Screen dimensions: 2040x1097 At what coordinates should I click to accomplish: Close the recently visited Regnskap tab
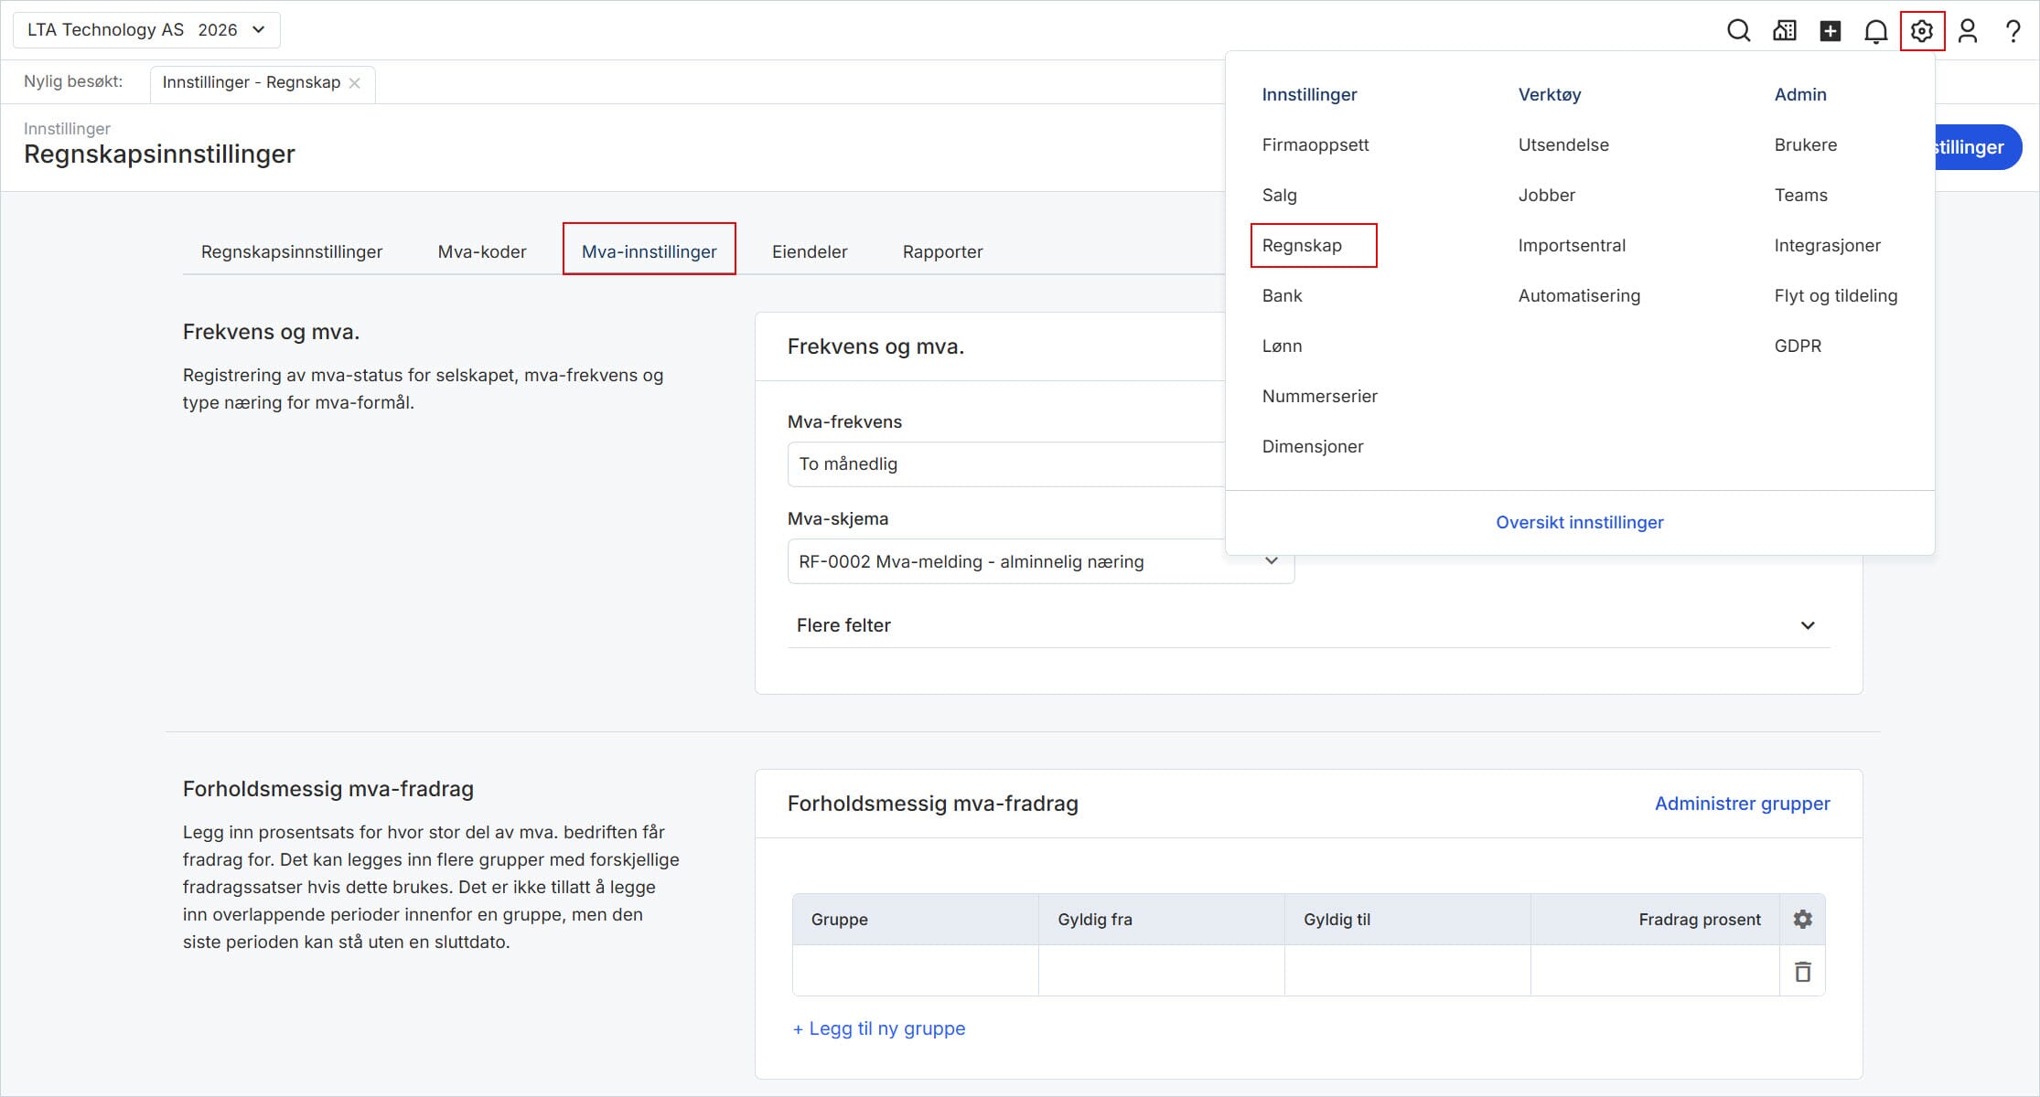(355, 83)
